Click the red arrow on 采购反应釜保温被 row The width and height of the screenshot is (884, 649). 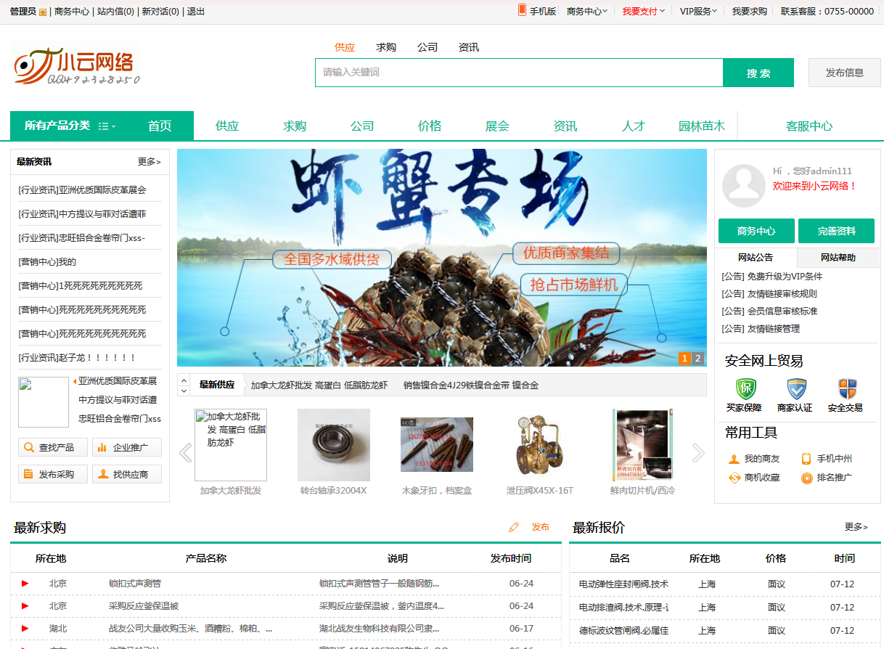tap(25, 605)
